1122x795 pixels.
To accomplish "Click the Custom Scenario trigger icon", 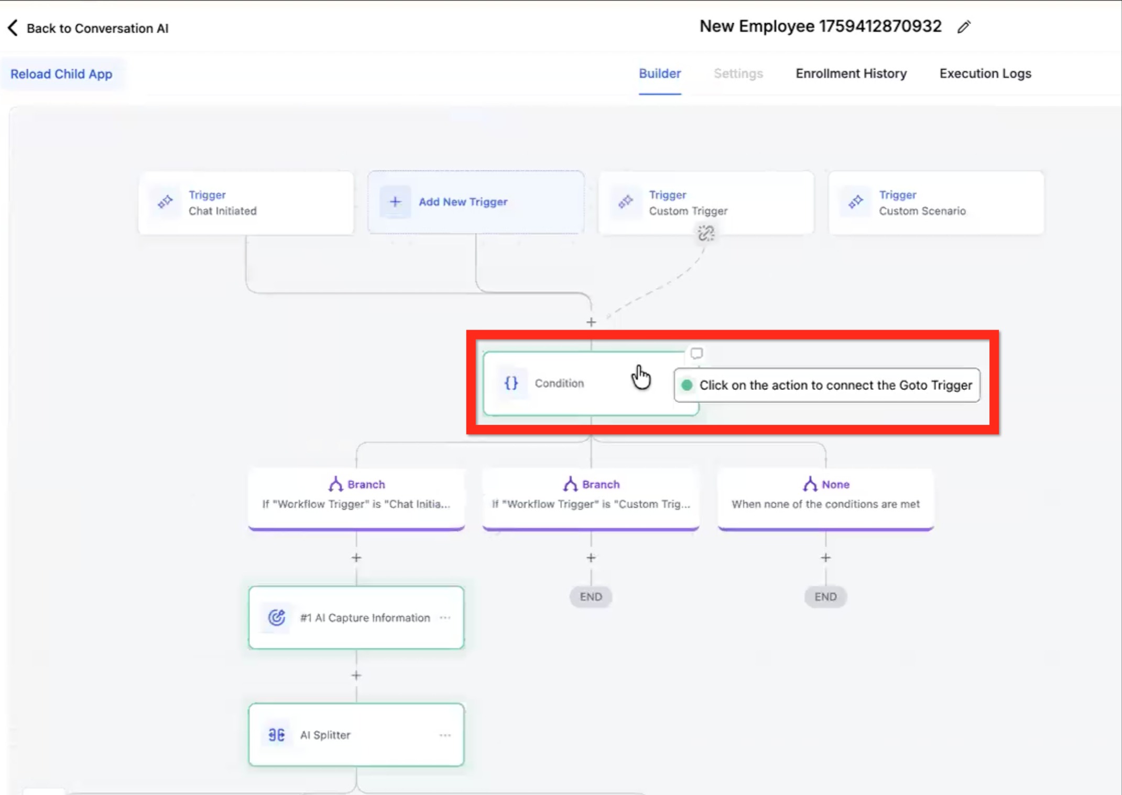I will click(856, 202).
